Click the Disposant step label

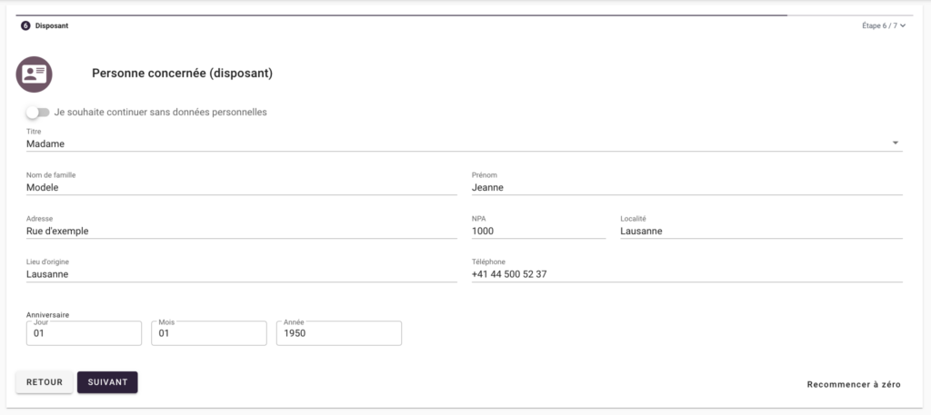(52, 25)
